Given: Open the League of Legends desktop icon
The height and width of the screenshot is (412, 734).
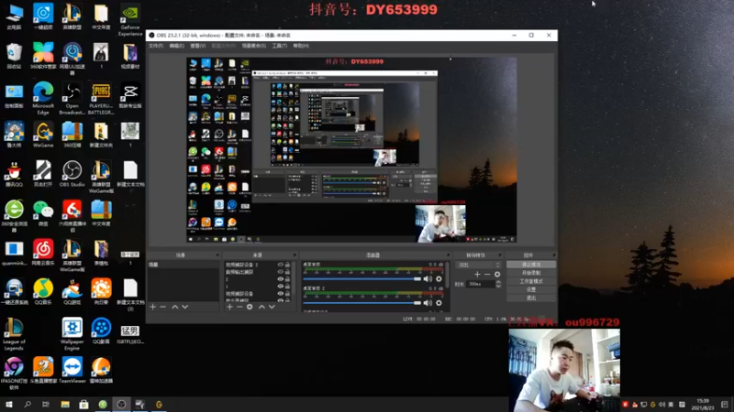Looking at the screenshot, I should [14, 334].
